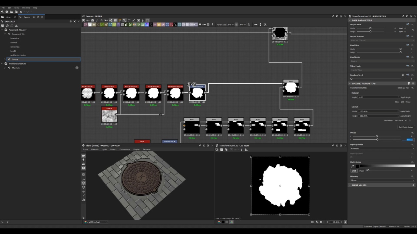Open the Parent Size width dropdown

click(x=230, y=24)
